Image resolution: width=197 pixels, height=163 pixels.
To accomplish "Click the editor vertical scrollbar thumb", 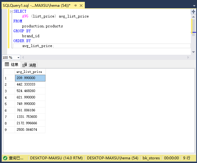I will tap(194, 27).
